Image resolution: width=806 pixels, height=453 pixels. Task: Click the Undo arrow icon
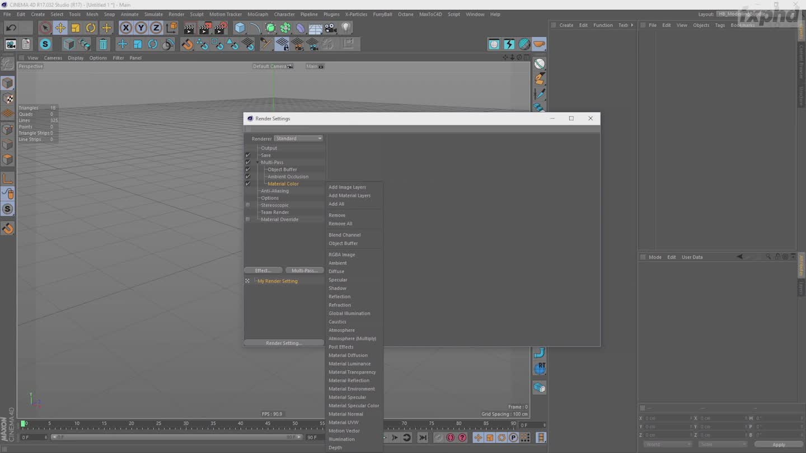11,27
